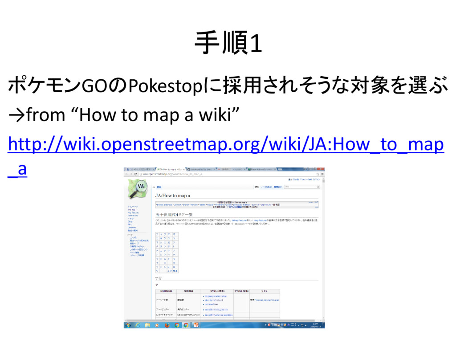Switch to the Presentations browser tab

pos(261,169)
